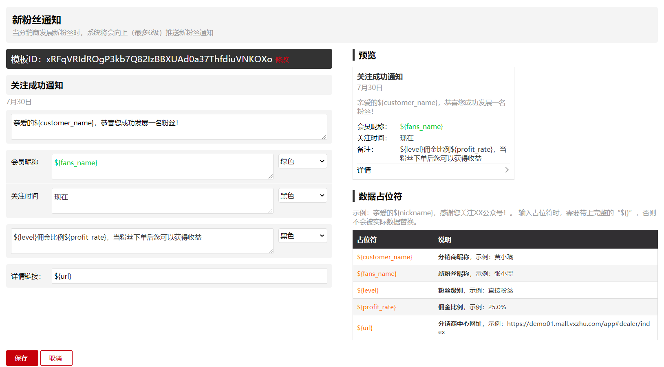Click the 详情链接 URL input field
This screenshot has width=664, height=367.
pyautogui.click(x=189, y=276)
